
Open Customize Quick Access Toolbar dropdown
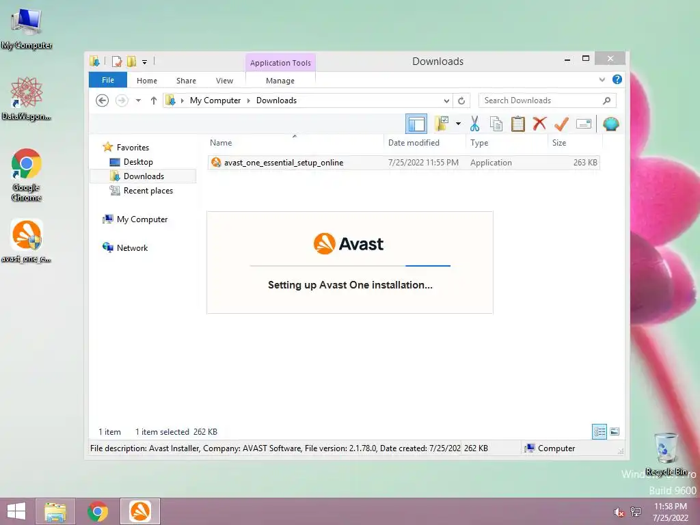point(145,62)
